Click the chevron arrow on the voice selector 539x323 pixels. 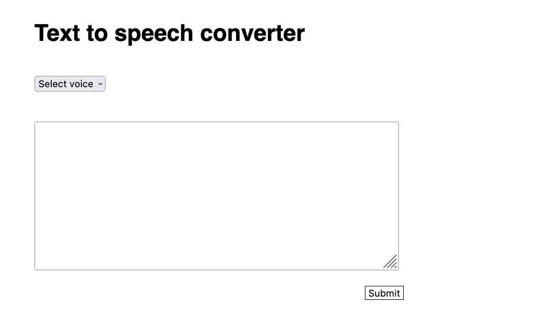[x=100, y=84]
